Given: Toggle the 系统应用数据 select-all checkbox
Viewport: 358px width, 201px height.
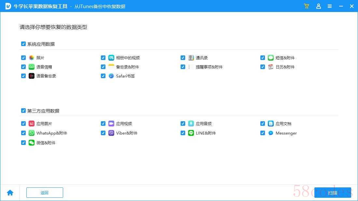Looking at the screenshot, I should 23,44.
